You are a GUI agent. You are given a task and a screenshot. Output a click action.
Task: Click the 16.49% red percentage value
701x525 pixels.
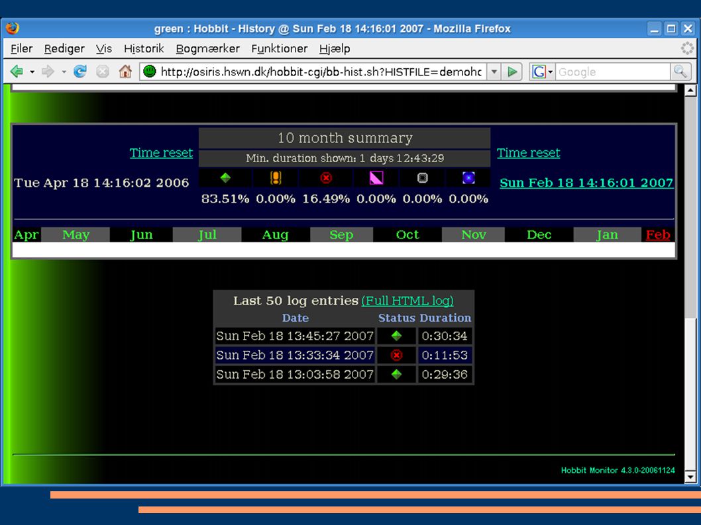[326, 199]
